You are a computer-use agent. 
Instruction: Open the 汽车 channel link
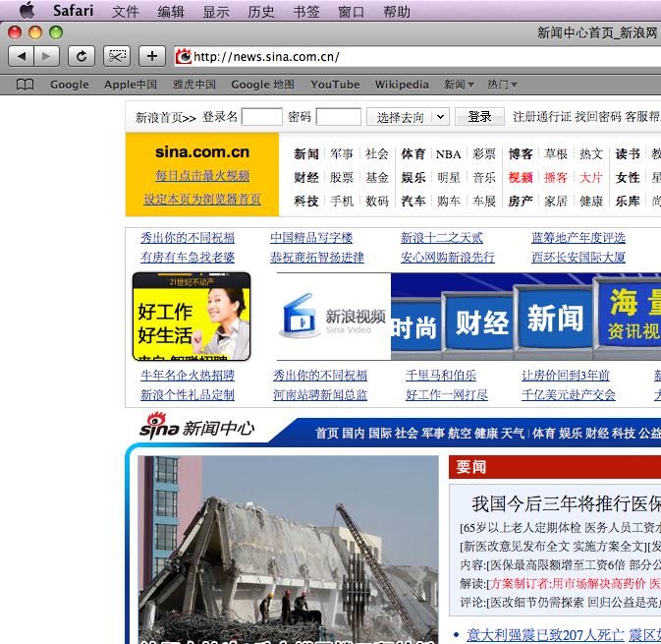click(413, 202)
